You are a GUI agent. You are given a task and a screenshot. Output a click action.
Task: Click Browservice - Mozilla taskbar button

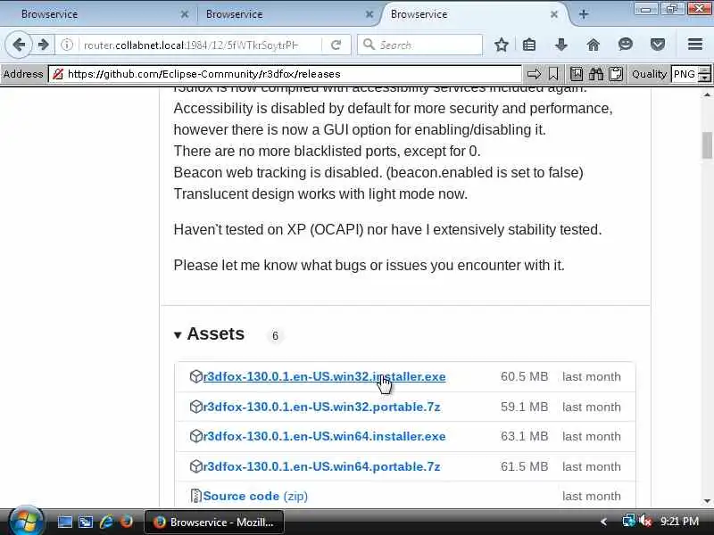(214, 522)
